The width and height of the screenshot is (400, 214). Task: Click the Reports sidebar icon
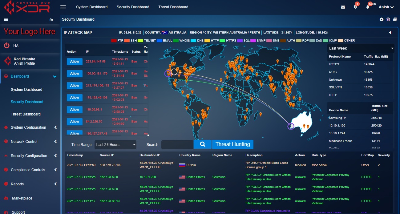(x=5, y=184)
